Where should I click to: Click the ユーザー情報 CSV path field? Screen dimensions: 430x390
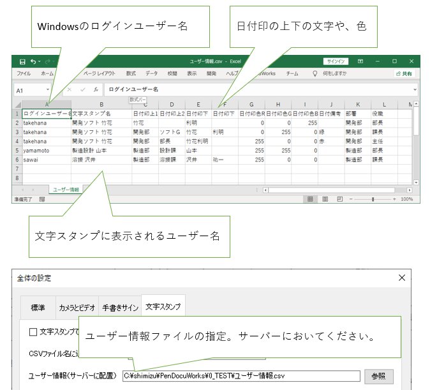[241, 376]
